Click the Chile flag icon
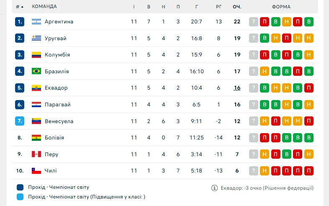 36,171
